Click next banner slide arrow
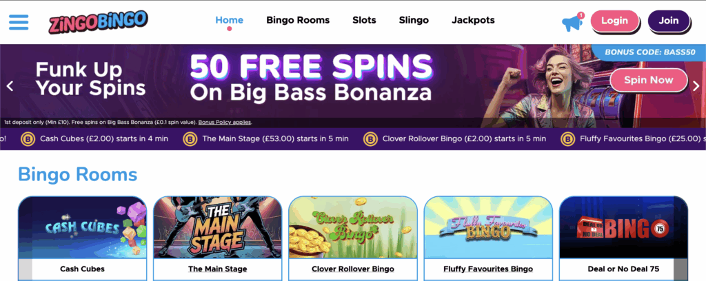The image size is (706, 281). (696, 87)
